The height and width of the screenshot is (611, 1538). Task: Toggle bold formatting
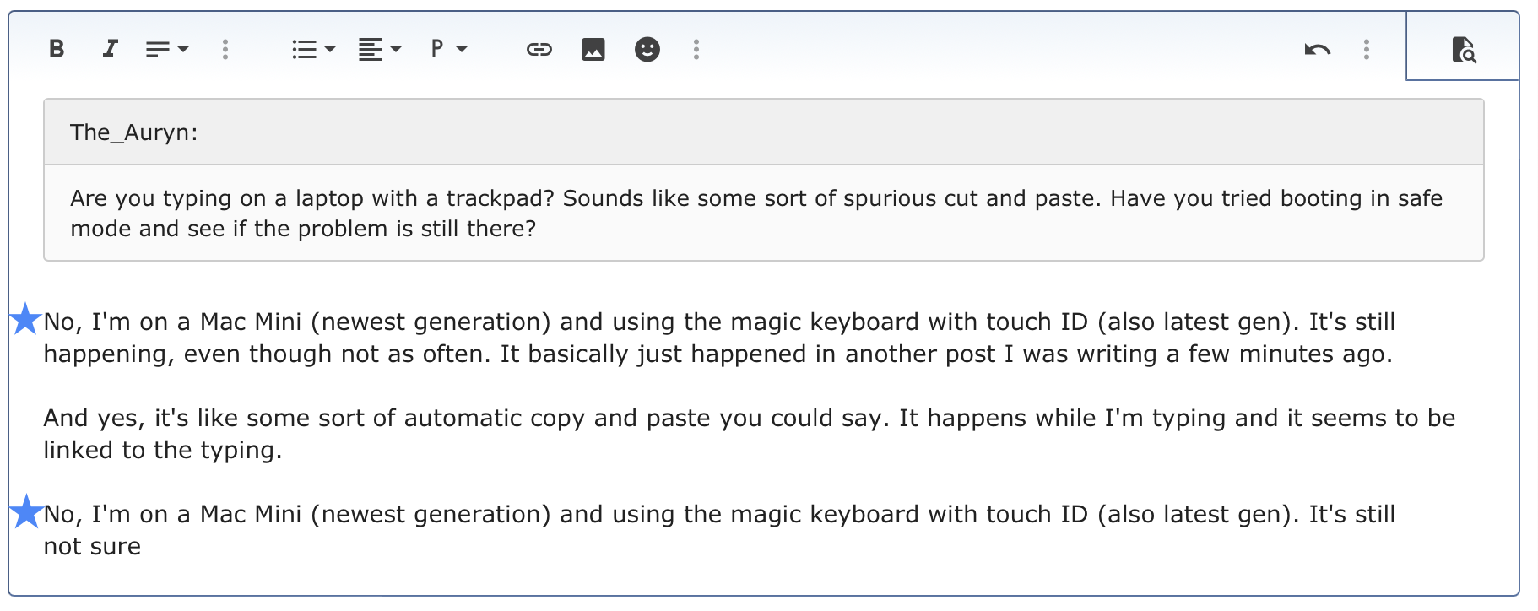(x=57, y=49)
